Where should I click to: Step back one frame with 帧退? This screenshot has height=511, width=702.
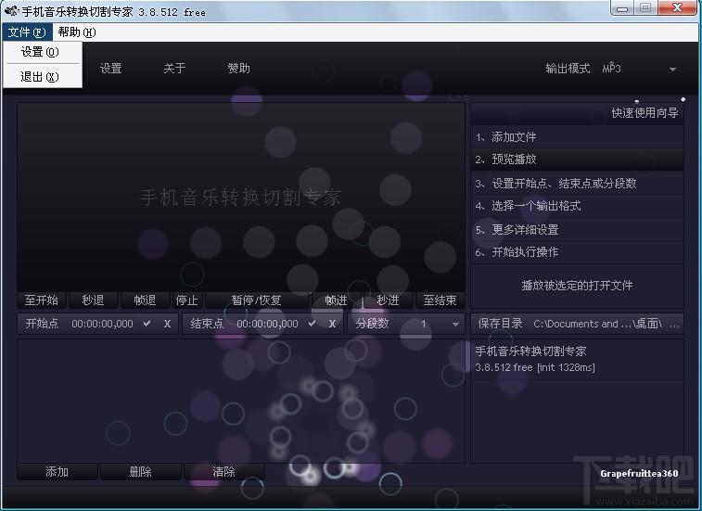pyautogui.click(x=145, y=300)
